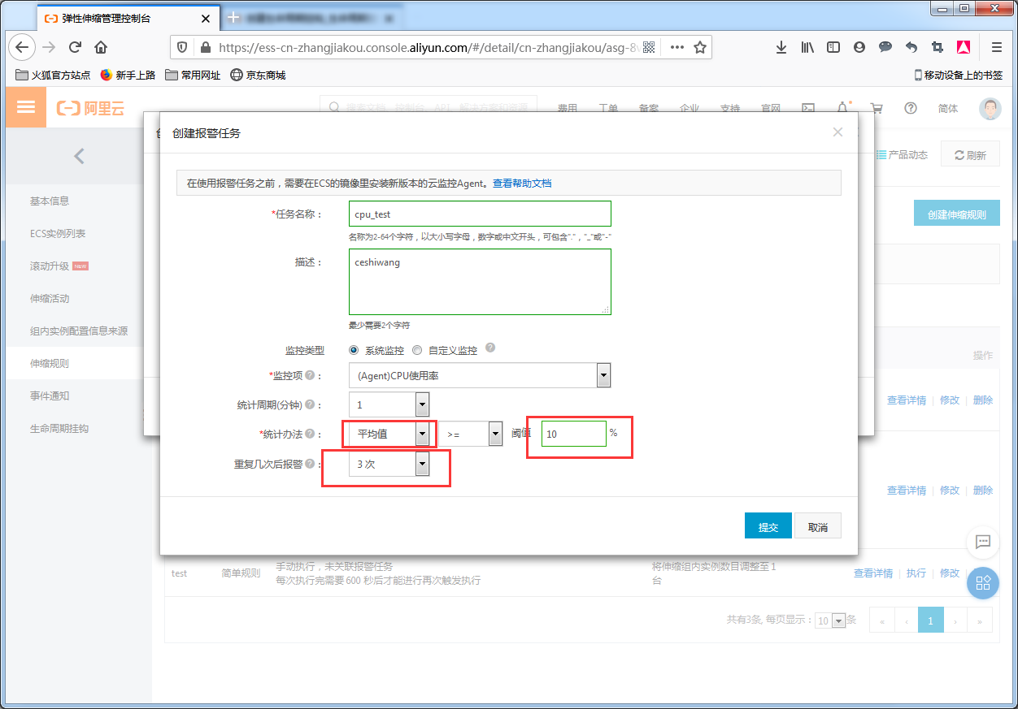Go to 伸缩活动 in the sidebar

point(50,298)
